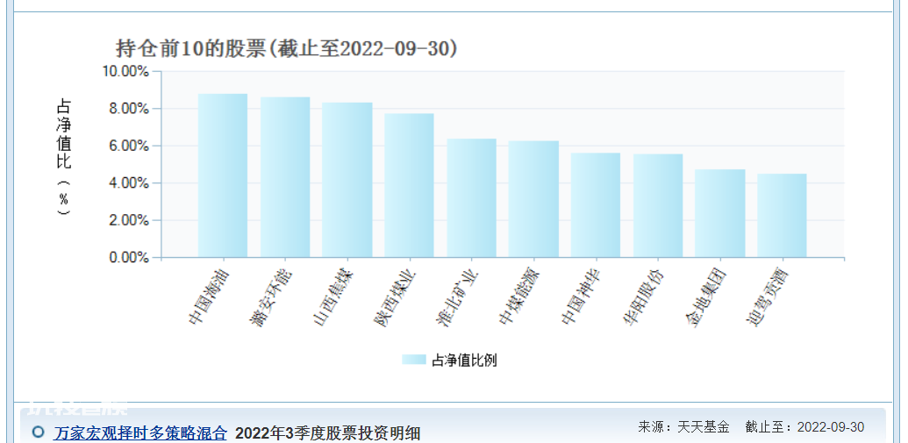Open the 万家宏观择时多策略混合 fund link
908x443 pixels.
pyautogui.click(x=140, y=432)
